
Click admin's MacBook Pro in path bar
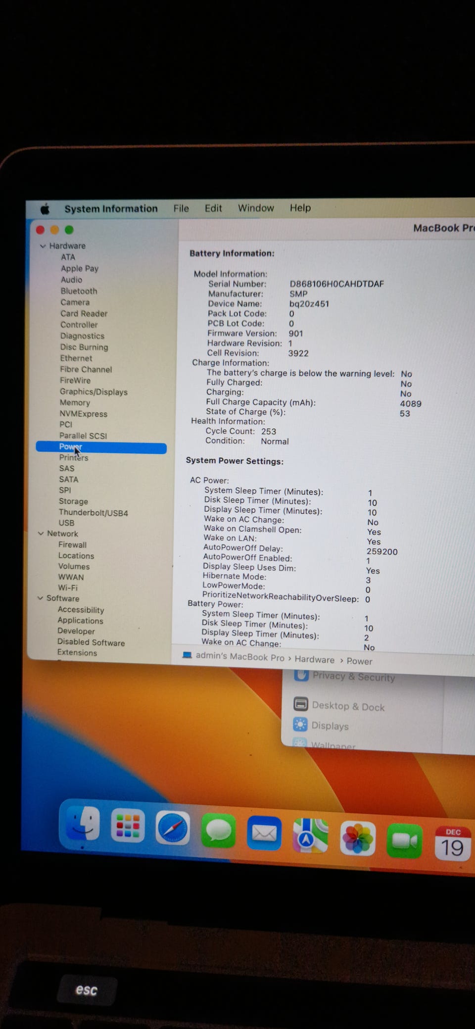[240, 657]
